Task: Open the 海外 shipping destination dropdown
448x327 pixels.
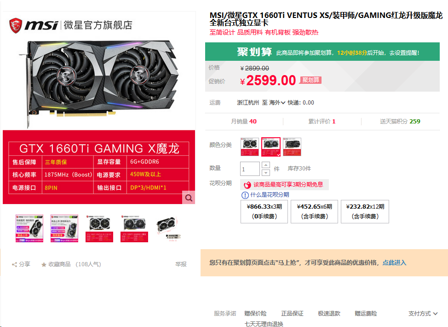Action: pyautogui.click(x=277, y=103)
